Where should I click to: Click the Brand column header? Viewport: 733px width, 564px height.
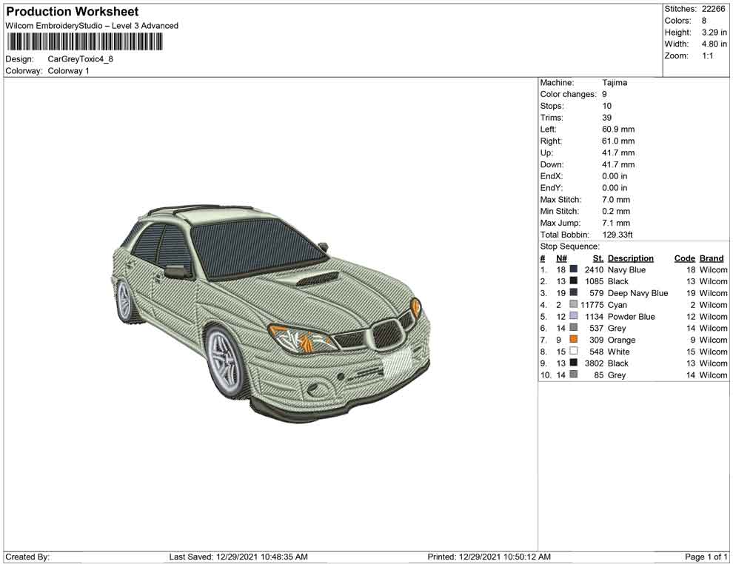click(712, 258)
